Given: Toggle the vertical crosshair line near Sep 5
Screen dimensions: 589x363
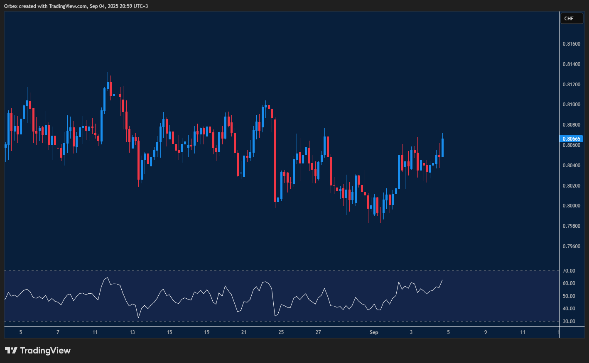Looking at the screenshot, I should tap(559, 166).
